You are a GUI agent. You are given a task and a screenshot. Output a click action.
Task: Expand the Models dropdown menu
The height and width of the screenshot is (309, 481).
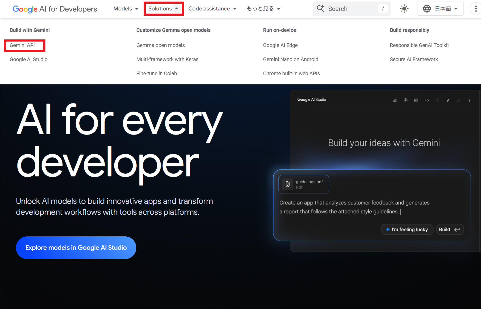click(x=126, y=9)
